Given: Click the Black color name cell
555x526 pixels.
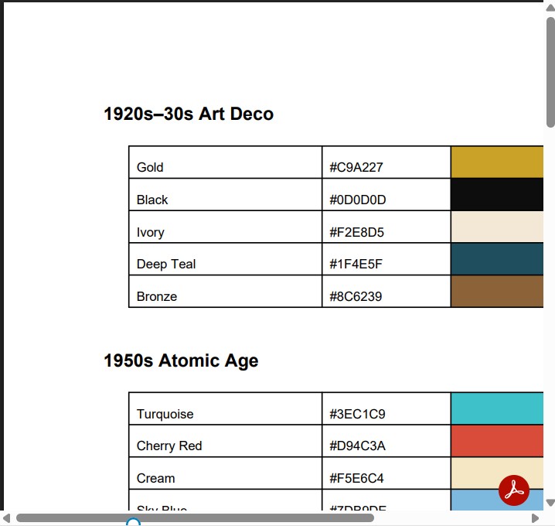Looking at the screenshot, I should [225, 196].
